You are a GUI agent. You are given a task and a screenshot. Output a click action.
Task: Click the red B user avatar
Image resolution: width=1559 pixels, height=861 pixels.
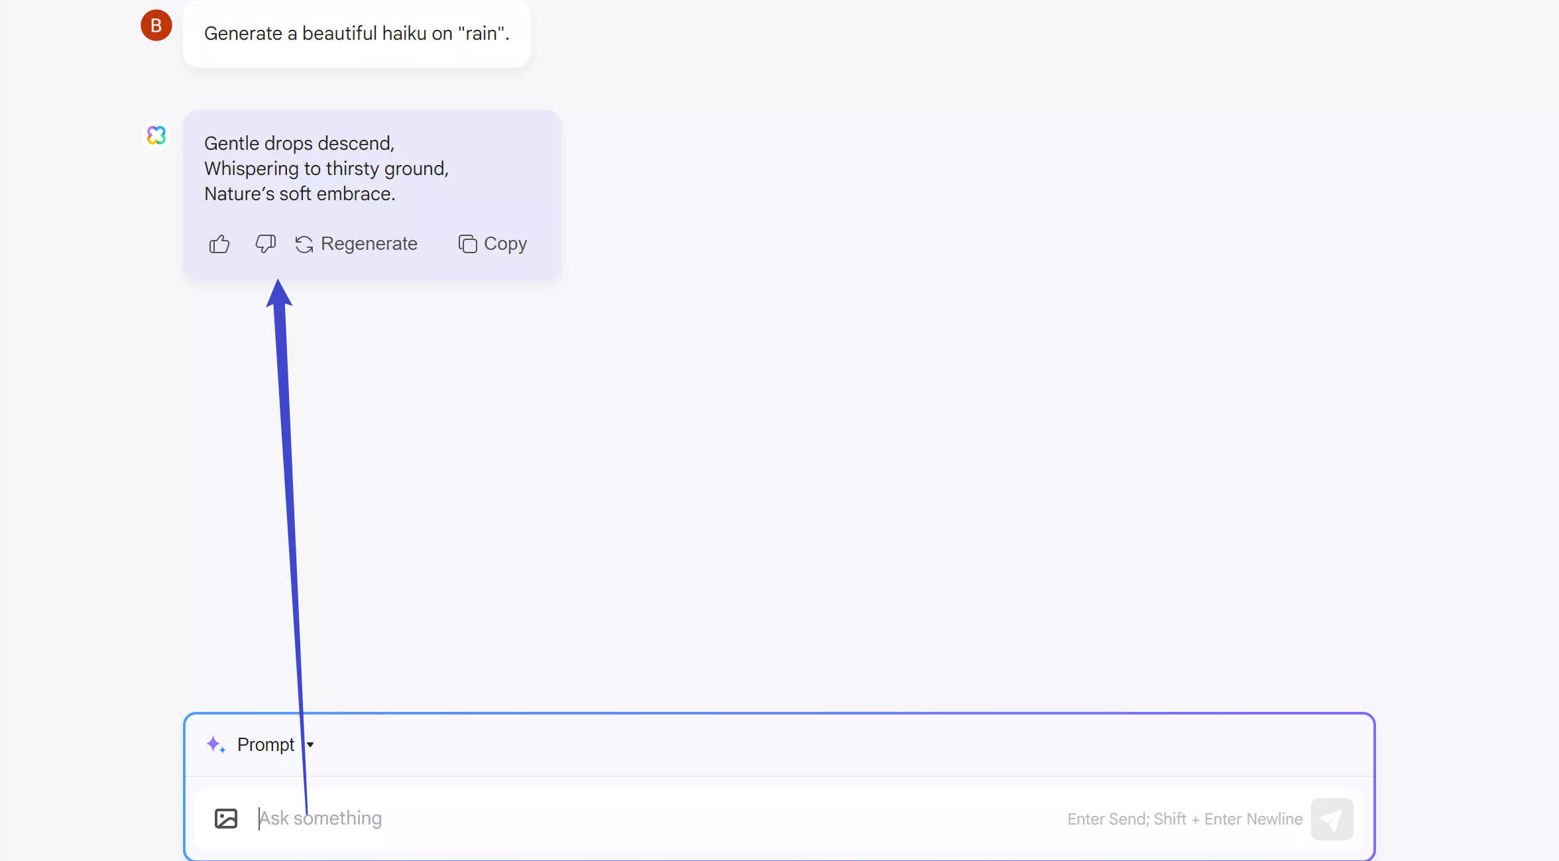pyautogui.click(x=156, y=25)
